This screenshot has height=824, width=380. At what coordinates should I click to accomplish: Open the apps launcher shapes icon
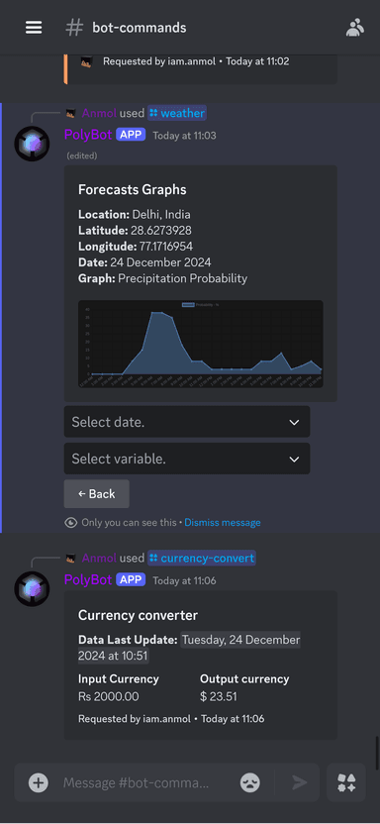pyautogui.click(x=346, y=783)
